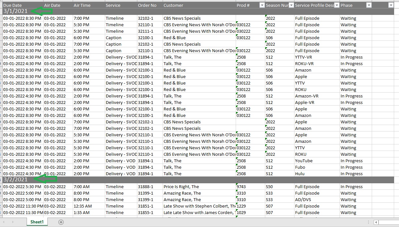This screenshot has width=399, height=227.
Task: Expand the Service Profile Desc filter dropdown
Action: click(337, 5)
